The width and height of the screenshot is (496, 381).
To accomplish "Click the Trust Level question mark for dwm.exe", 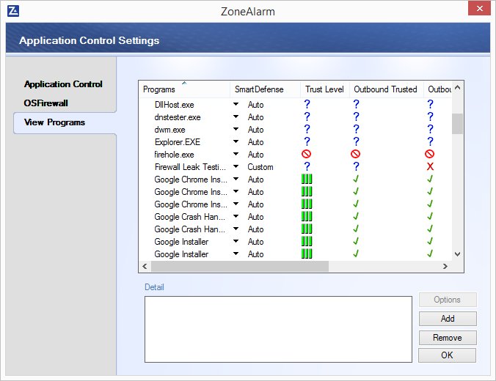I will coord(307,129).
